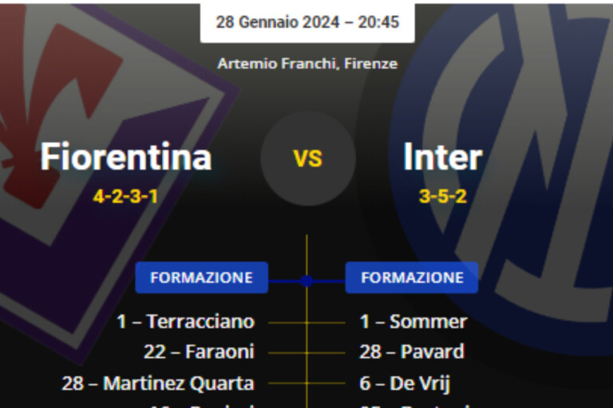The image size is (613, 408).
Task: Select player 1 – Terracciano
Action: click(x=185, y=322)
